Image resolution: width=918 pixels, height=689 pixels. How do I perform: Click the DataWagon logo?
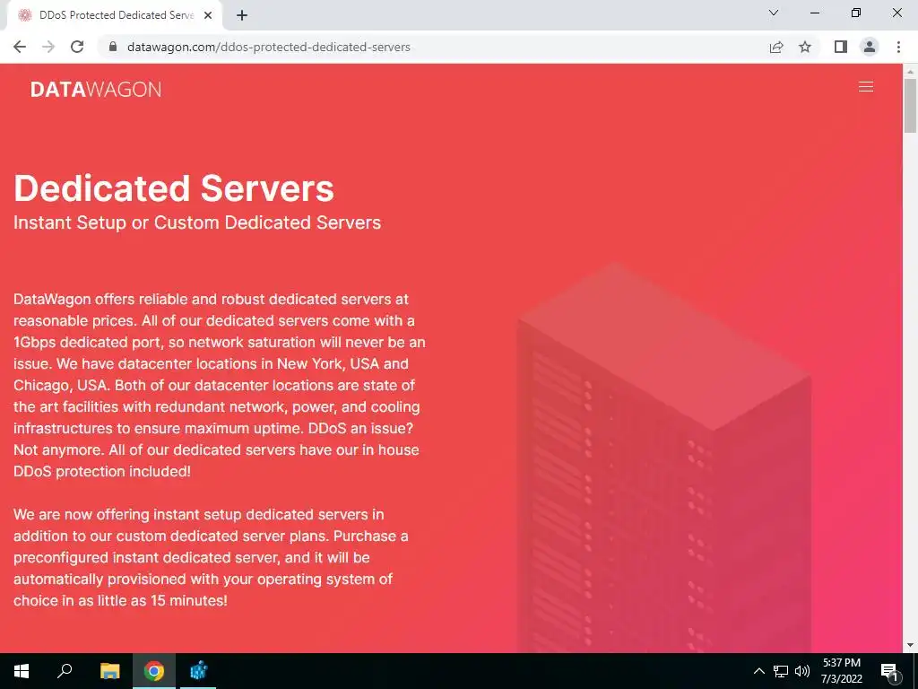point(96,89)
